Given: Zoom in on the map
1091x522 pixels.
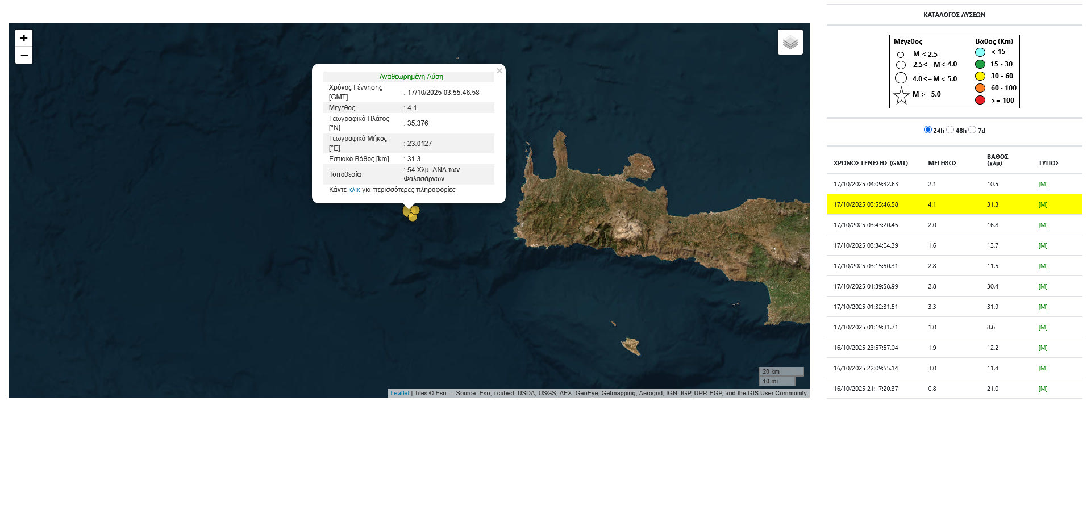Looking at the screenshot, I should 24,38.
